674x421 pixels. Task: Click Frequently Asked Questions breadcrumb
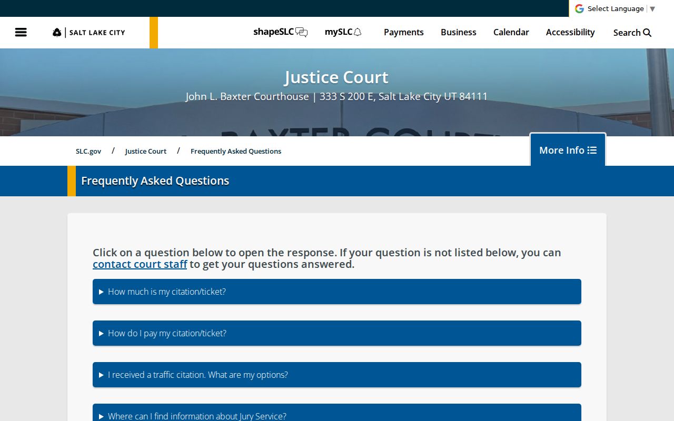point(236,151)
